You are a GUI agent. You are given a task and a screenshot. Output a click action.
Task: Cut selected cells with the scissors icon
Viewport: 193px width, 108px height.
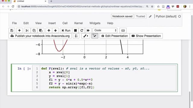(27, 31)
